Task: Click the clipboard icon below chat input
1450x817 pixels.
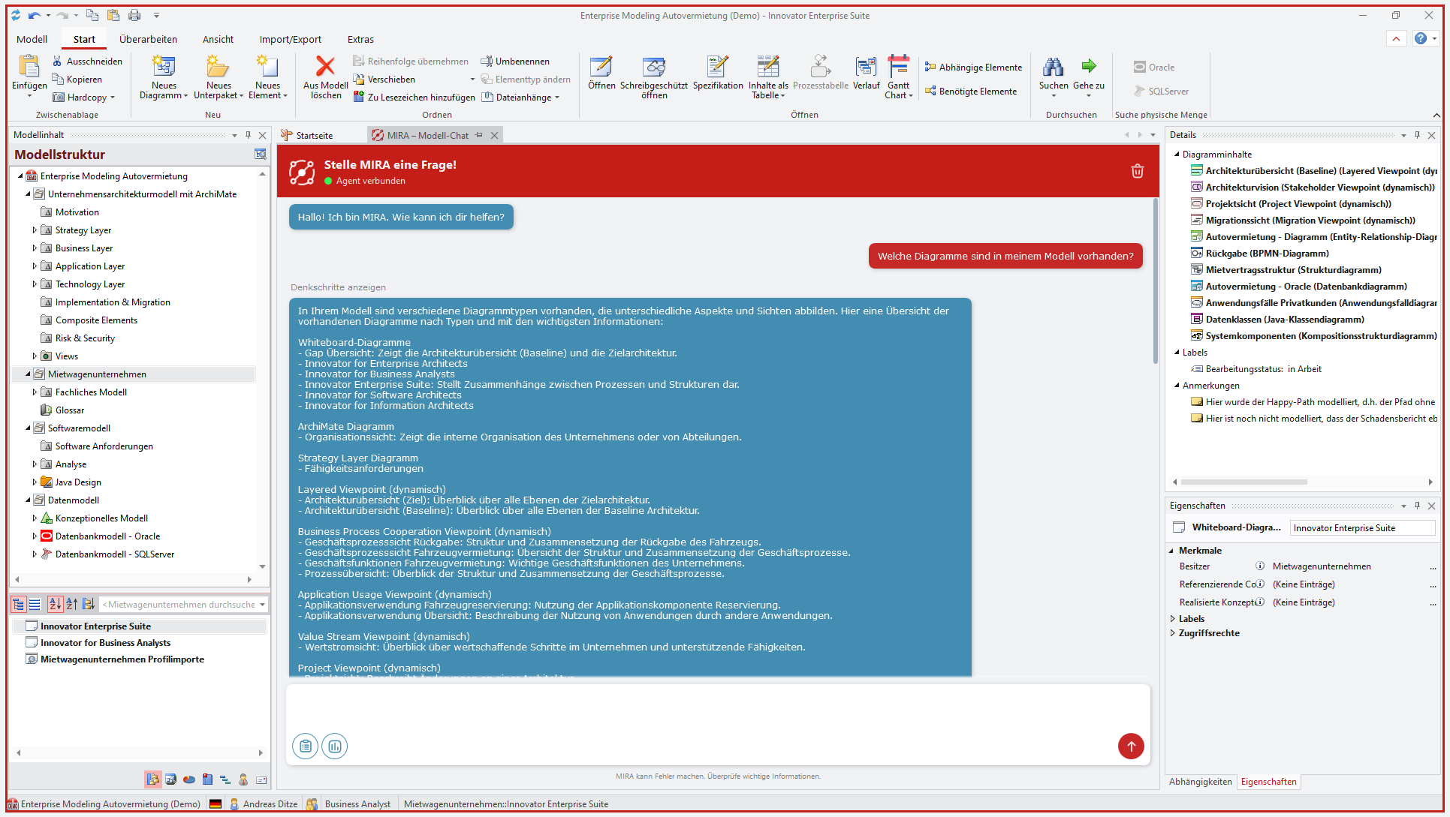Action: tap(305, 746)
